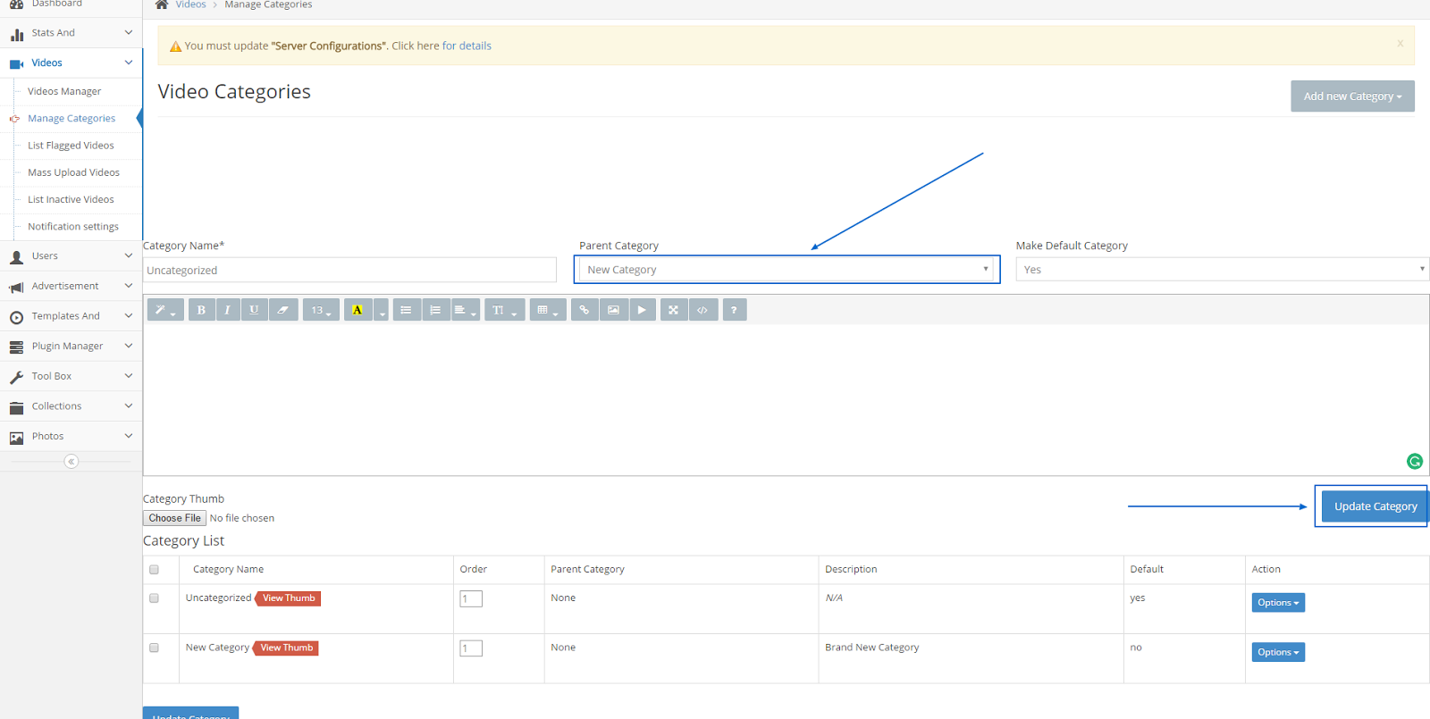Open List Flagged Videos in sidebar
This screenshot has width=1430, height=719.
pyautogui.click(x=71, y=146)
